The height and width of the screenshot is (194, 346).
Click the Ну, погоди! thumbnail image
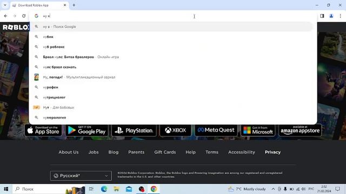[36, 77]
